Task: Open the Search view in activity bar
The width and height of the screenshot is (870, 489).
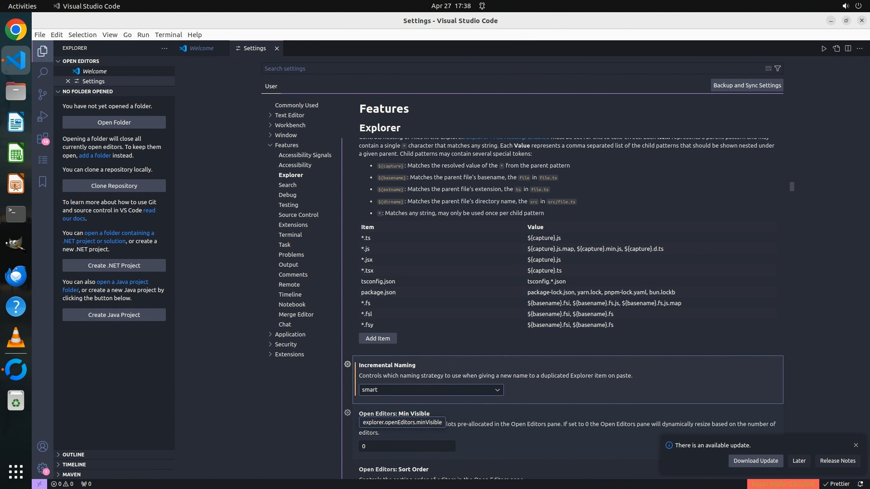Action: [x=43, y=72]
